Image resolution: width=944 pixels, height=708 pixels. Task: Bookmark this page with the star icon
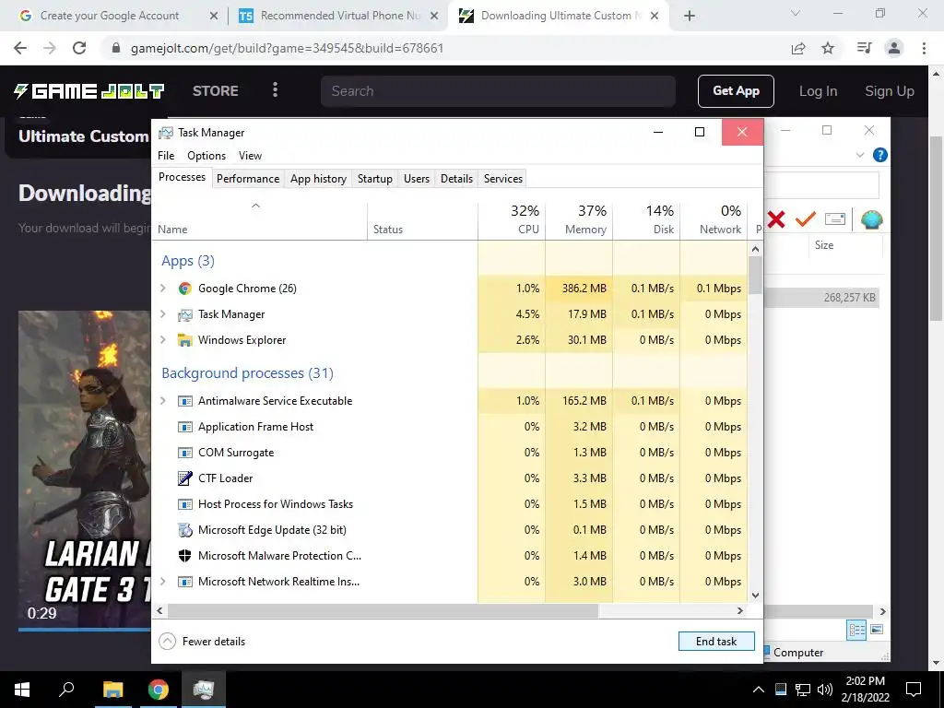pyautogui.click(x=828, y=48)
